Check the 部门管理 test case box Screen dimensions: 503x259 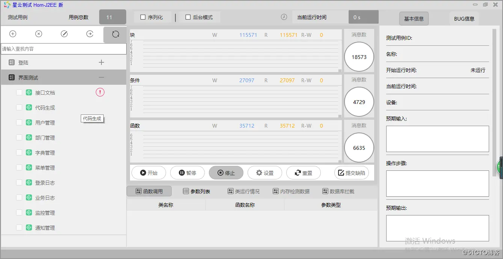tap(19, 137)
